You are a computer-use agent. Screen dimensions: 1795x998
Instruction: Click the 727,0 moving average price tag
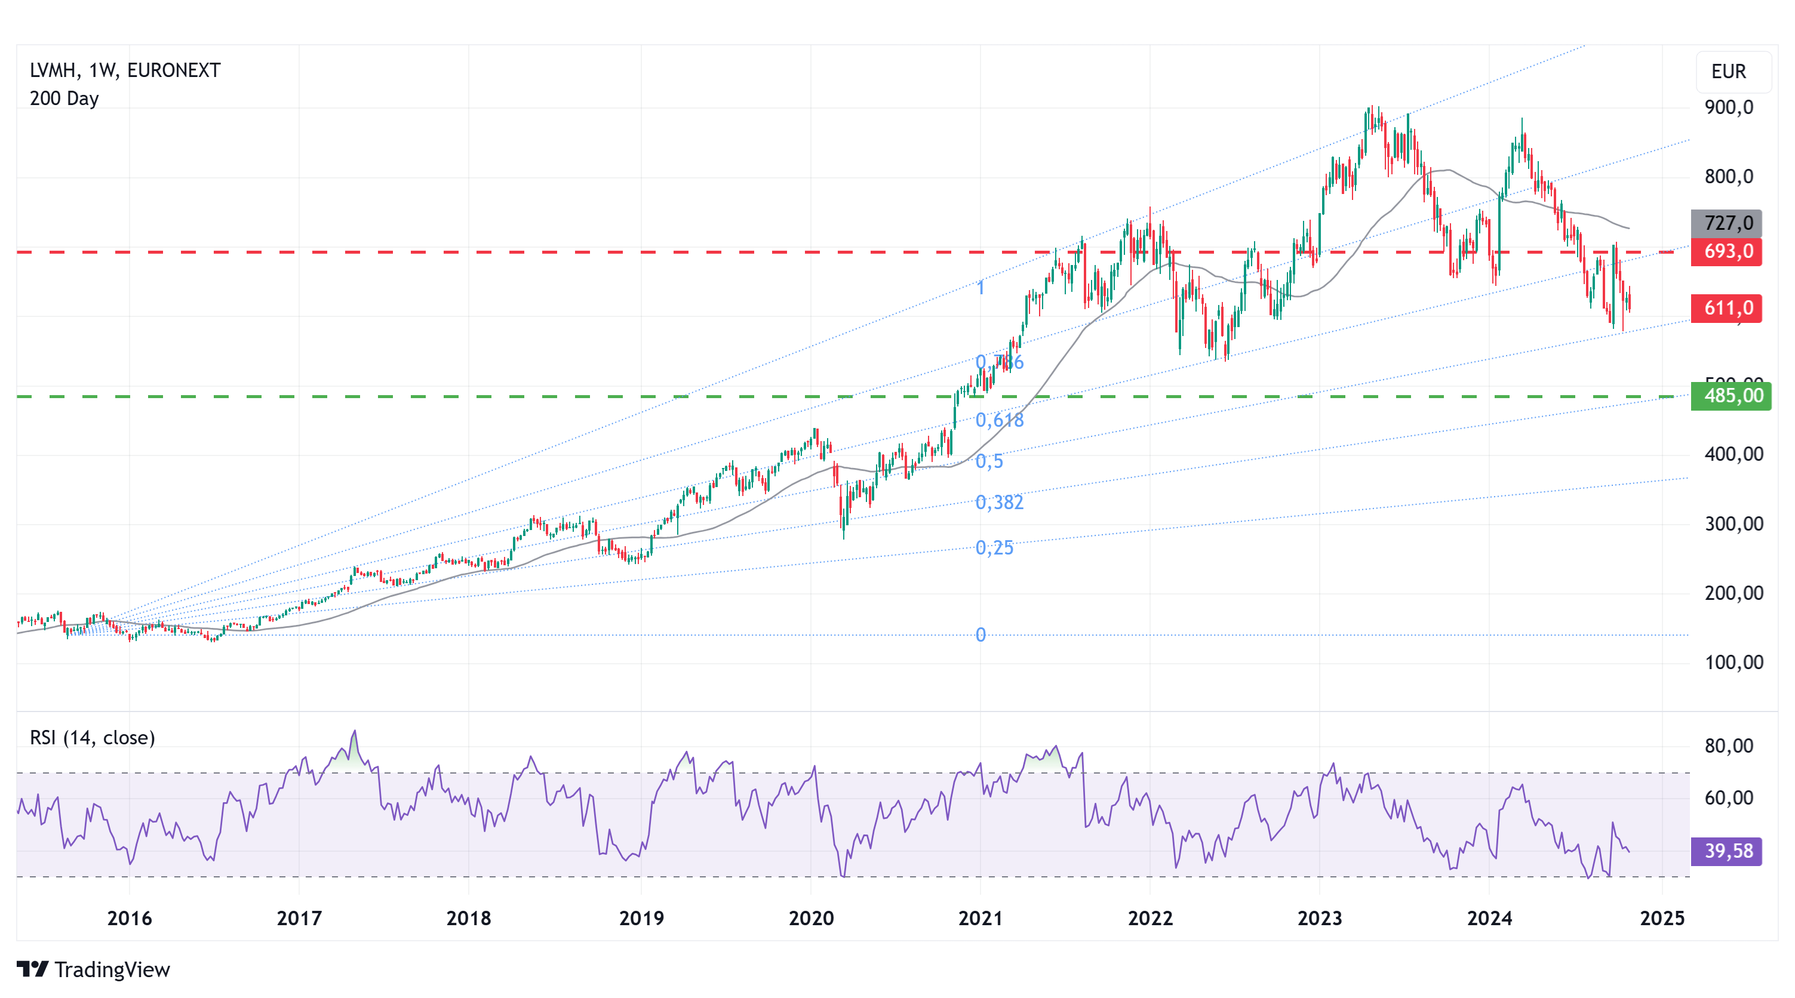(1726, 223)
